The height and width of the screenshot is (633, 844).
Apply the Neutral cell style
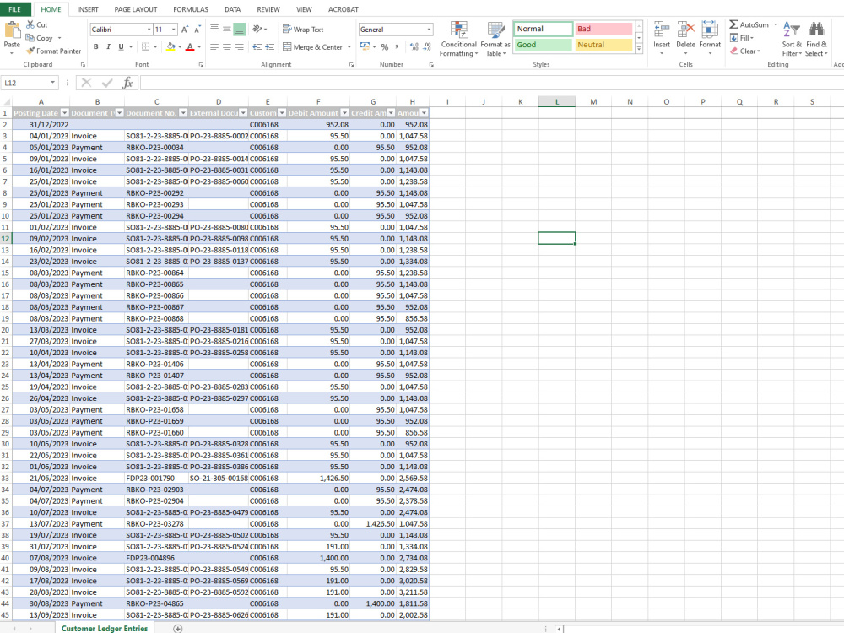click(603, 45)
